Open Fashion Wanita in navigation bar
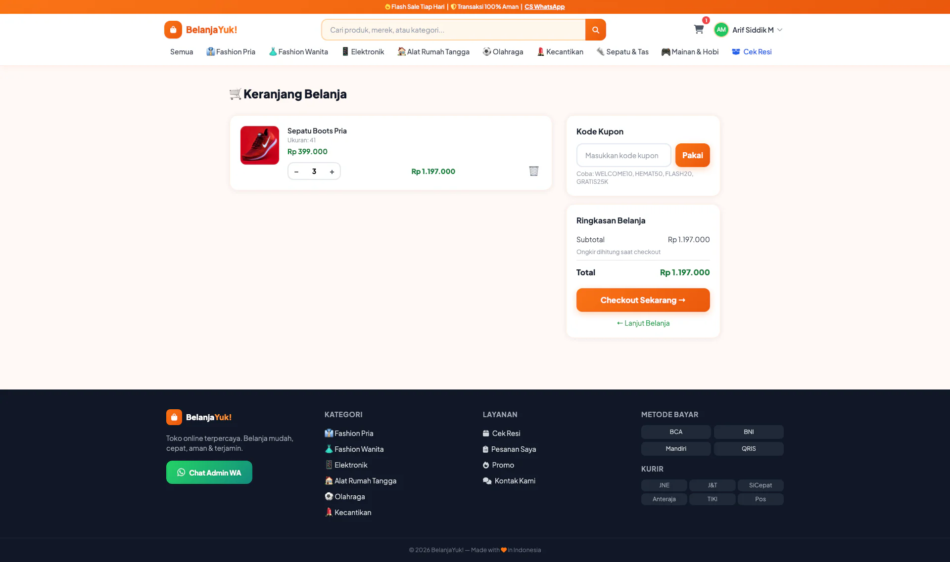Image resolution: width=950 pixels, height=562 pixels. (298, 52)
